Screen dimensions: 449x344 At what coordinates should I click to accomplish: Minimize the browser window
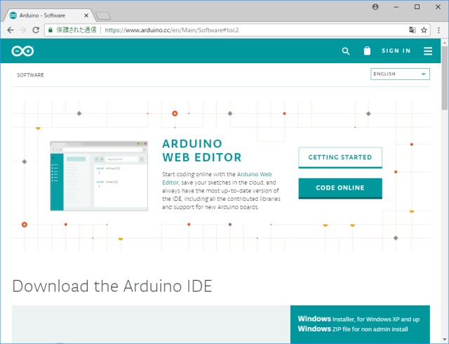(x=396, y=7)
